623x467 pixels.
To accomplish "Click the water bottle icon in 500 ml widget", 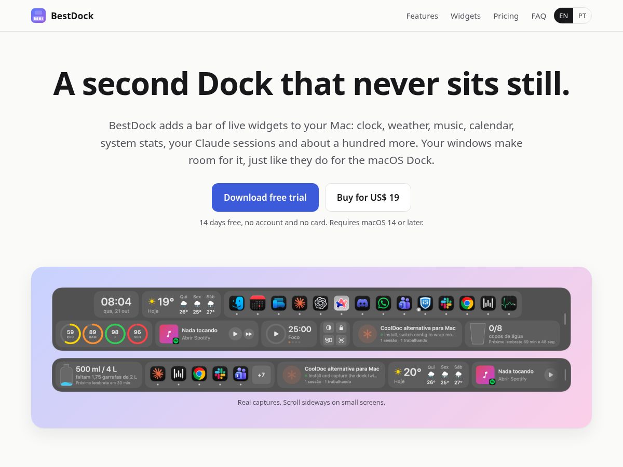I will [x=66, y=375].
